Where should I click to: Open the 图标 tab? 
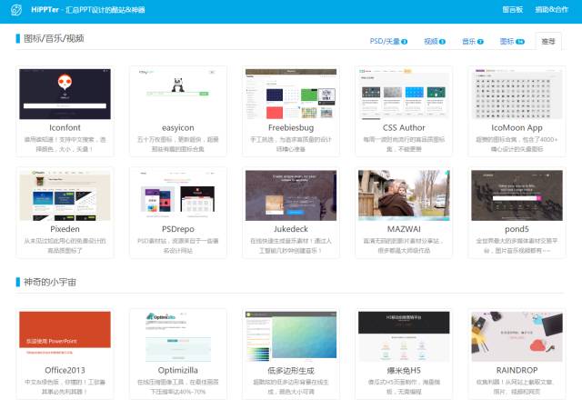[x=511, y=41]
